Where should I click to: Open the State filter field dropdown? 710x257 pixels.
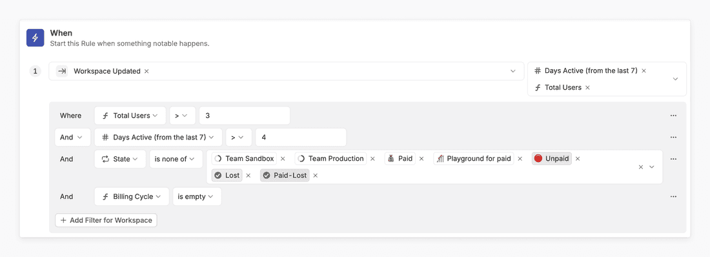120,159
